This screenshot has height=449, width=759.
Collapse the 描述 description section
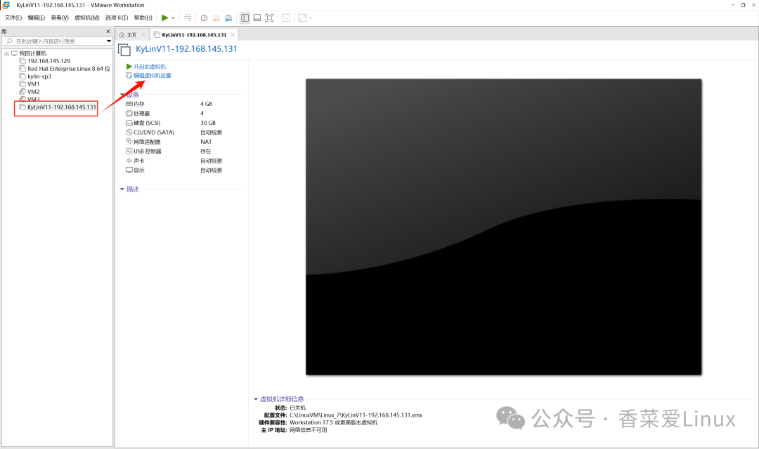pyautogui.click(x=122, y=189)
